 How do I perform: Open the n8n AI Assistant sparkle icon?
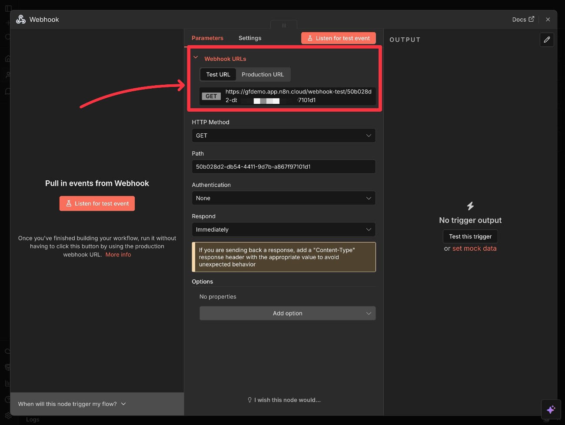pyautogui.click(x=551, y=409)
